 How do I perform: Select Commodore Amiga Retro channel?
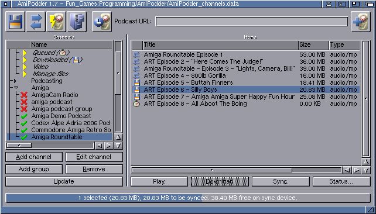[x=71, y=130]
